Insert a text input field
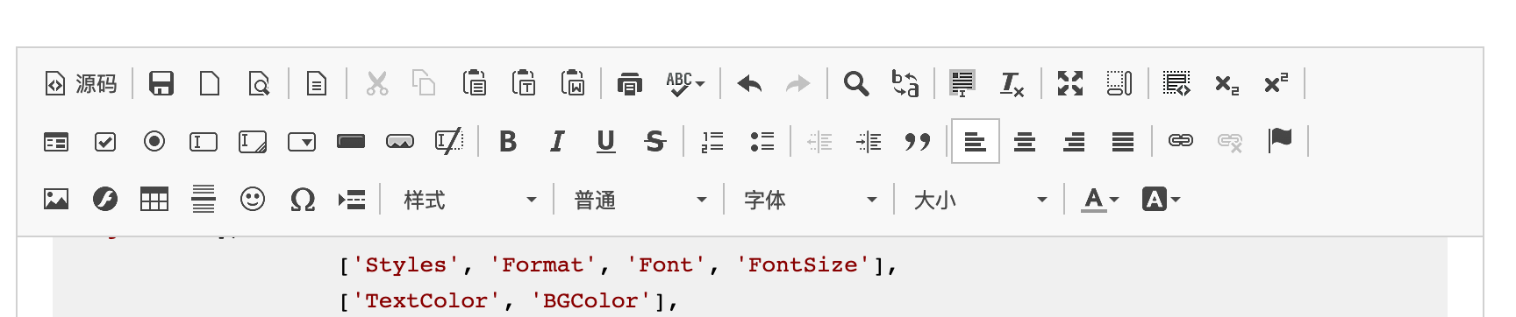 (x=204, y=142)
